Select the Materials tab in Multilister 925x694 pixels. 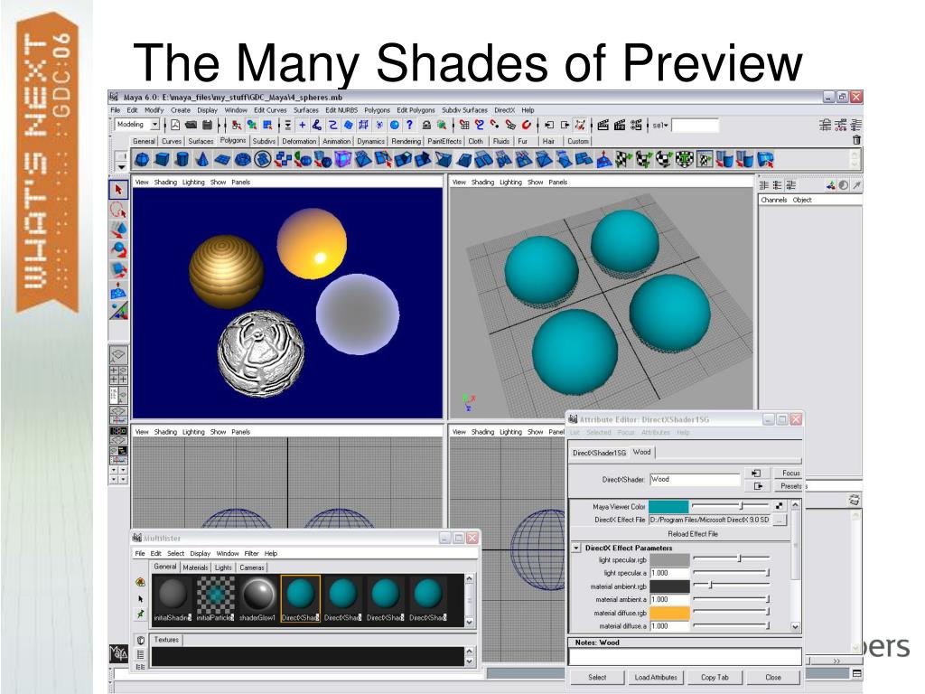tap(195, 567)
